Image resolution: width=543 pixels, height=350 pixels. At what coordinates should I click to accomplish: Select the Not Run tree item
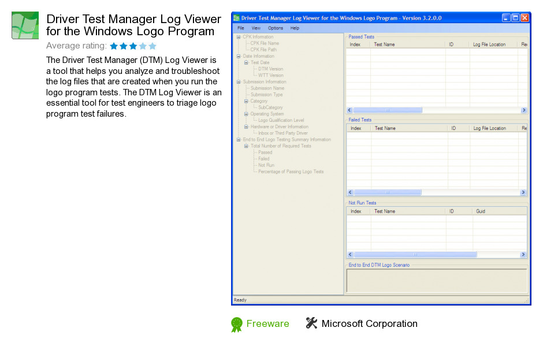click(266, 165)
